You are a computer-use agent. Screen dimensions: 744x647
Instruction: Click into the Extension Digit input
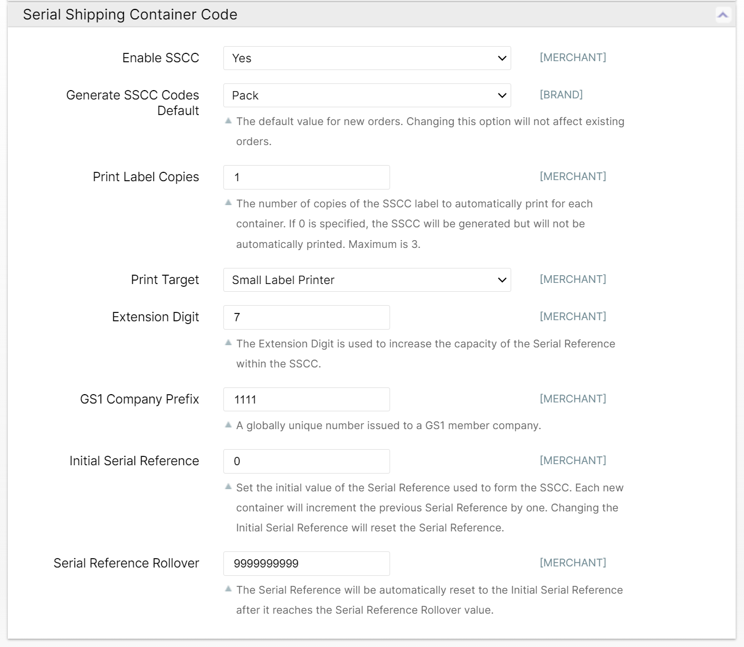pyautogui.click(x=306, y=317)
